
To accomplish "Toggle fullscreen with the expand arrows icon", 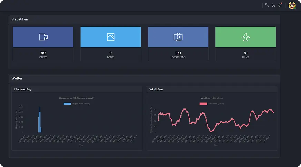I will 267,5.
